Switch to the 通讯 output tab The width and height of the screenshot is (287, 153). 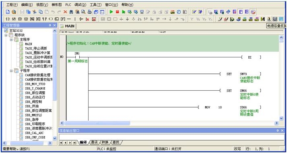coord(94,142)
